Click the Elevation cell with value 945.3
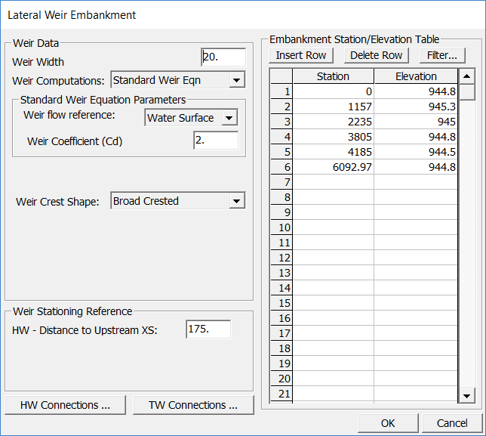The width and height of the screenshot is (486, 436). 416,107
